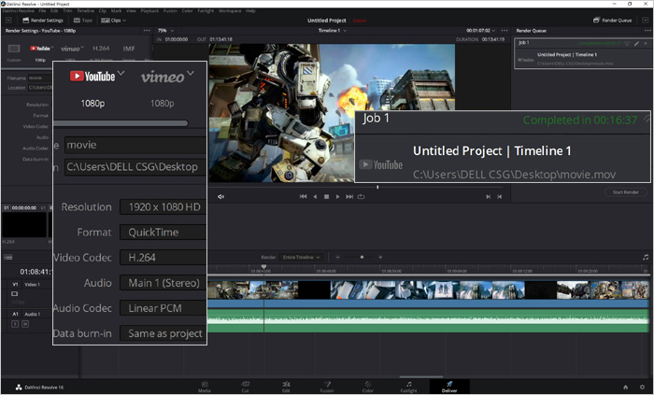654x395 pixels.
Task: Click the Start Render button
Action: 626,192
